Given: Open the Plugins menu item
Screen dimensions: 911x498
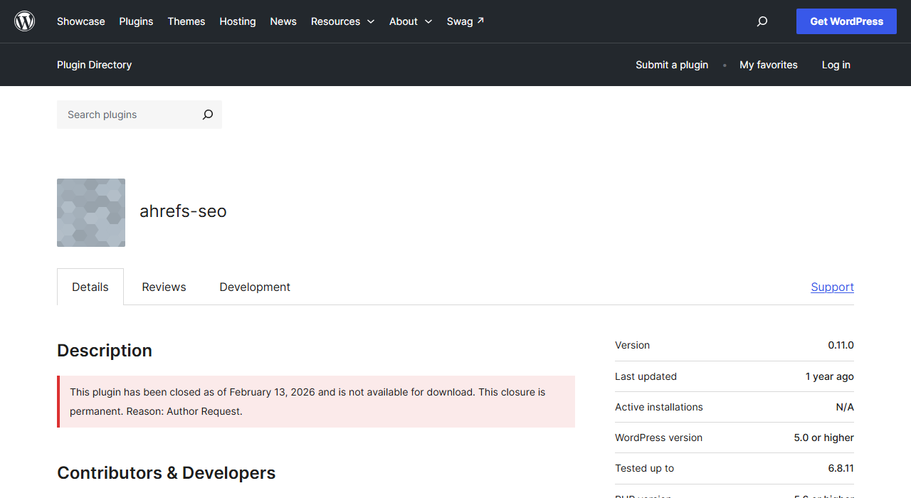Looking at the screenshot, I should click(136, 21).
